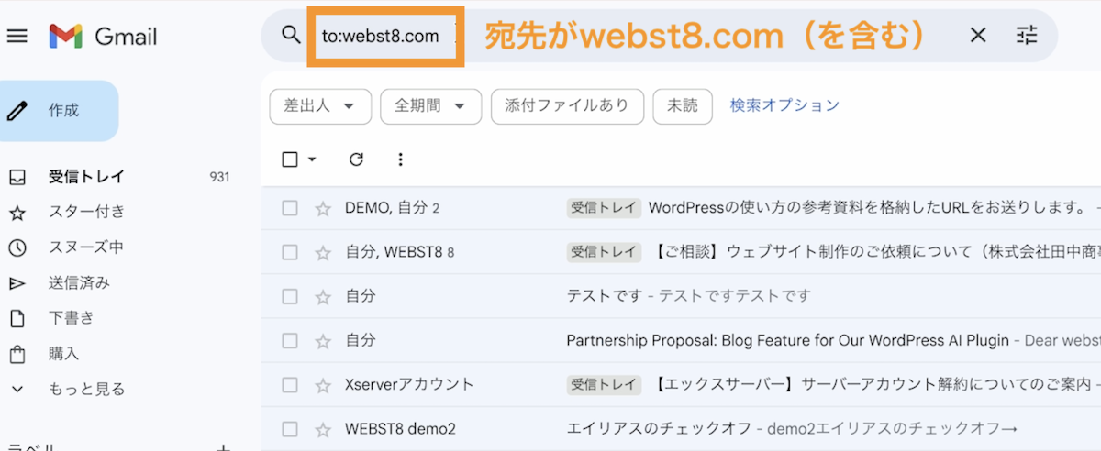
Task: Expand the 差出人 filter dropdown
Action: [x=320, y=106]
